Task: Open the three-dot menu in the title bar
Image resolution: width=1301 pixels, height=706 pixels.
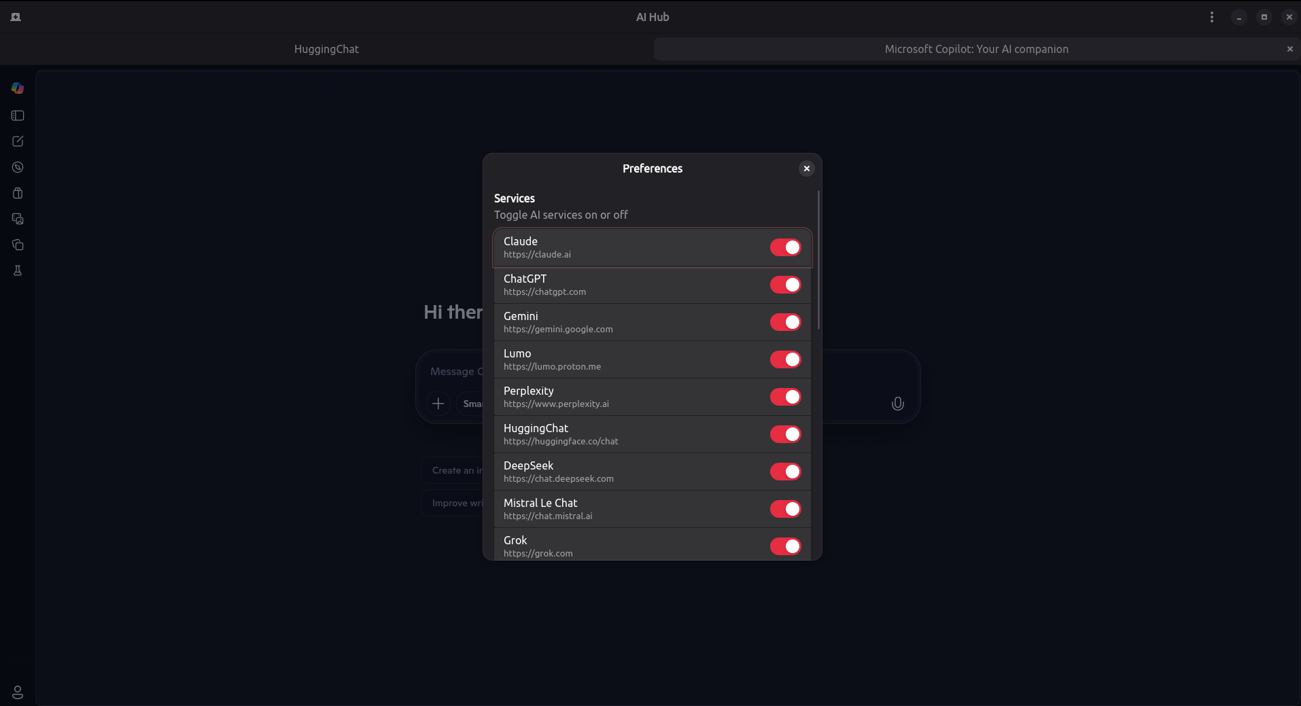Action: (1212, 16)
